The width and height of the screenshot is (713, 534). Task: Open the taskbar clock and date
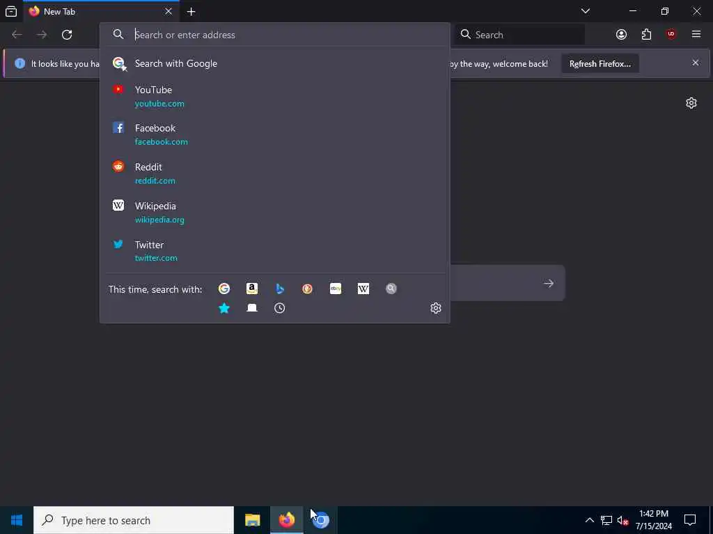click(653, 520)
